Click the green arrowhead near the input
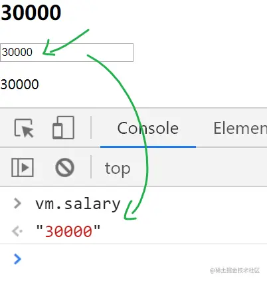The width and height of the screenshot is (267, 281). click(x=48, y=49)
